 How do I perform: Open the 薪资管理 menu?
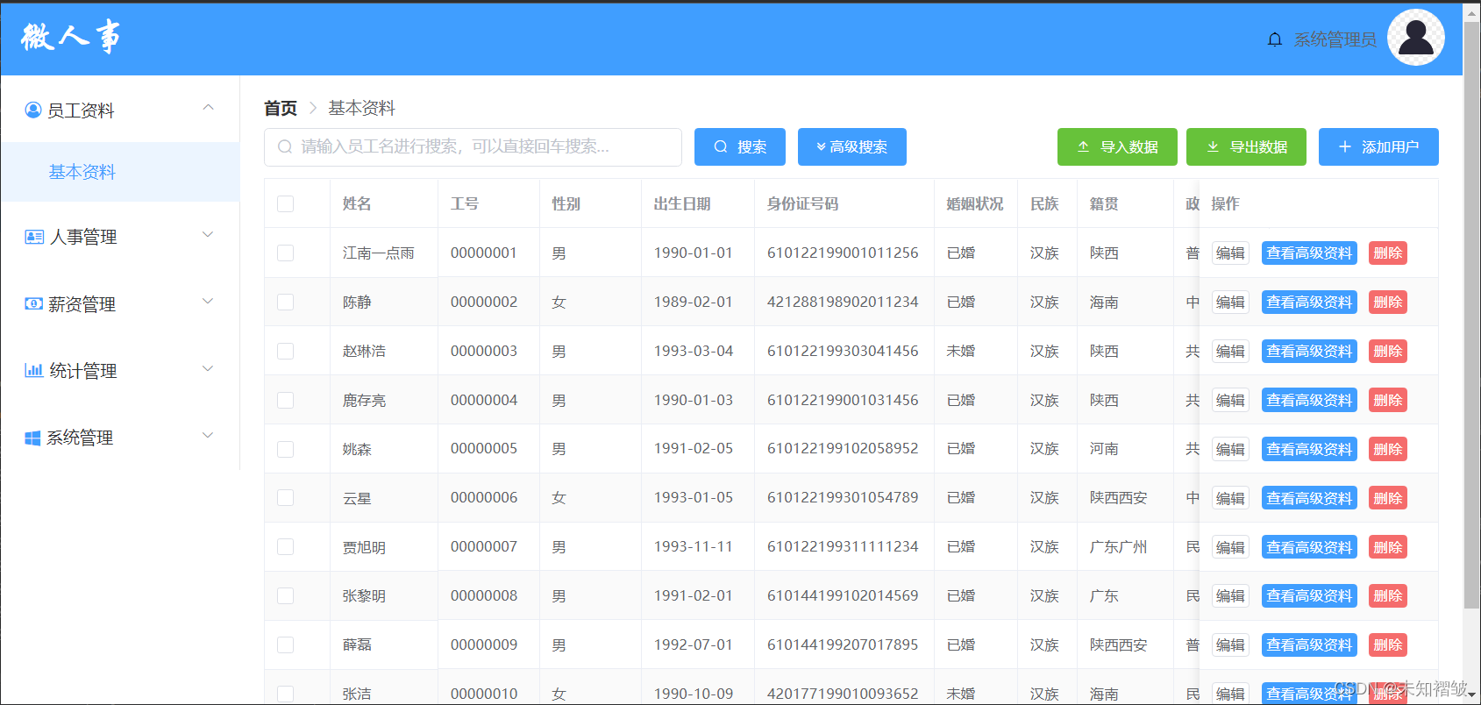point(120,304)
